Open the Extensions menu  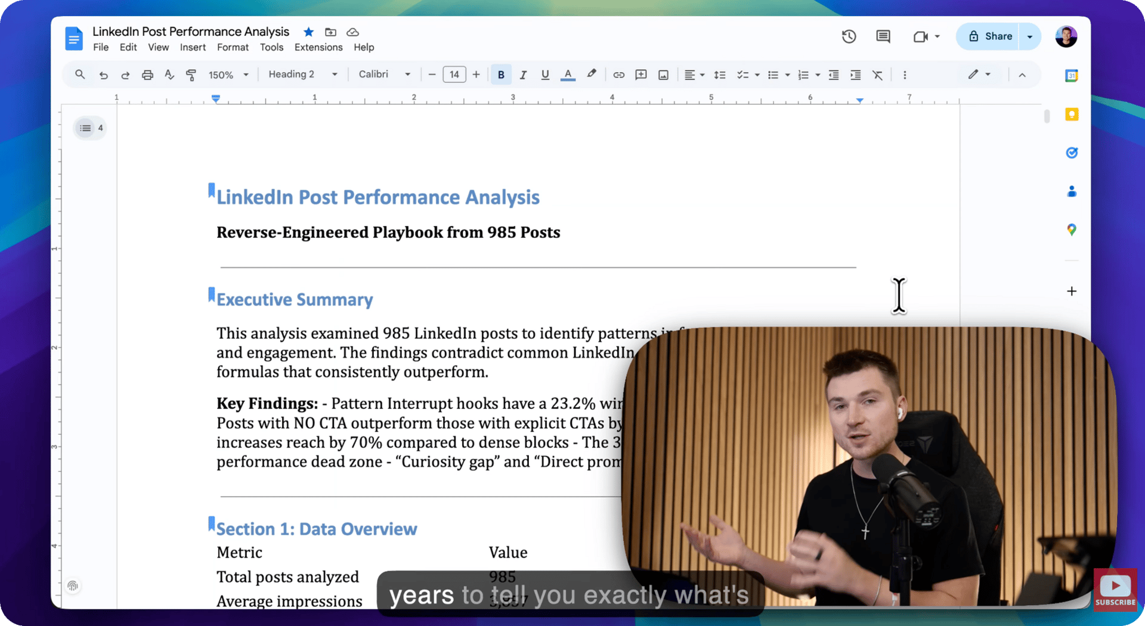(318, 48)
